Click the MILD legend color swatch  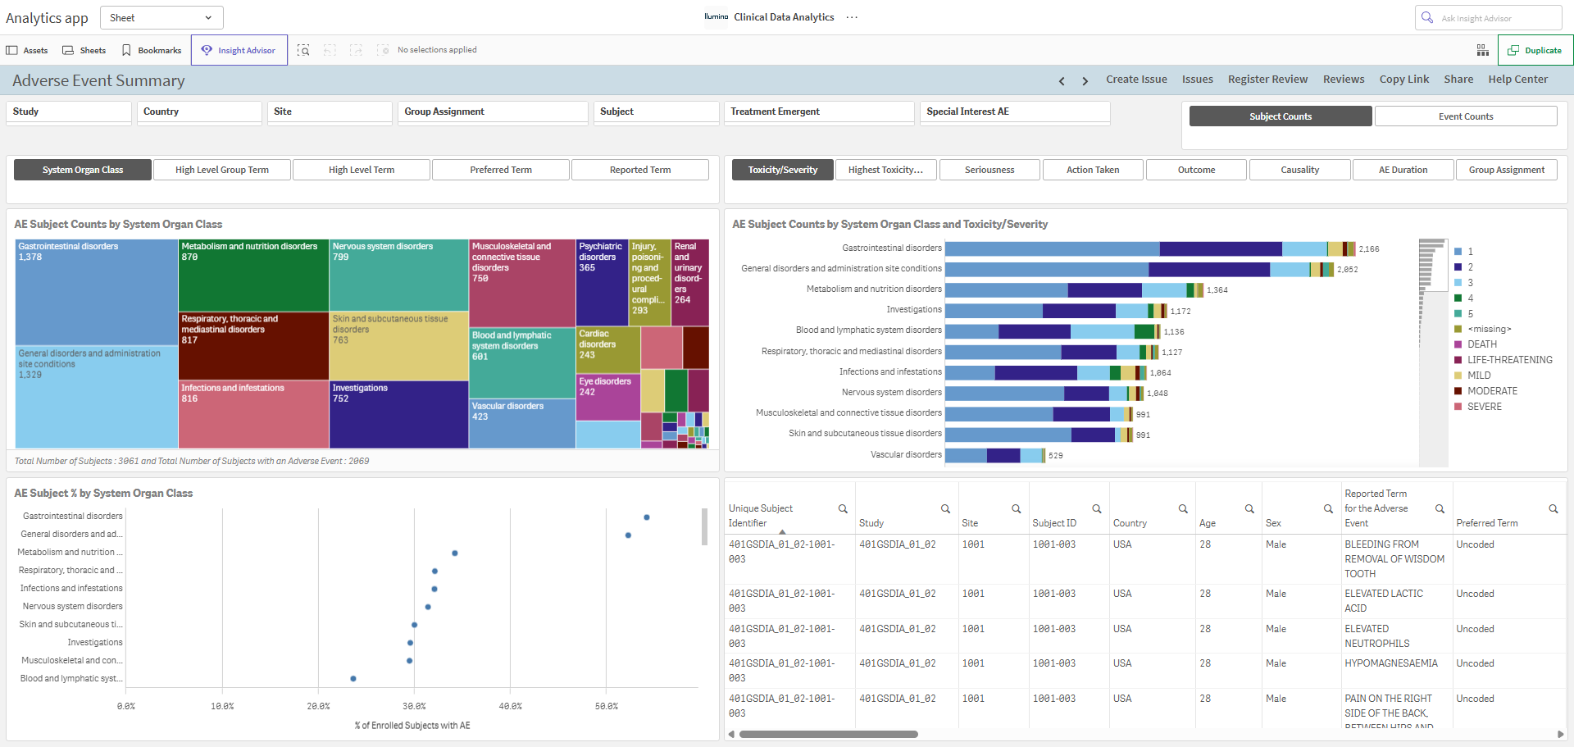click(x=1458, y=376)
